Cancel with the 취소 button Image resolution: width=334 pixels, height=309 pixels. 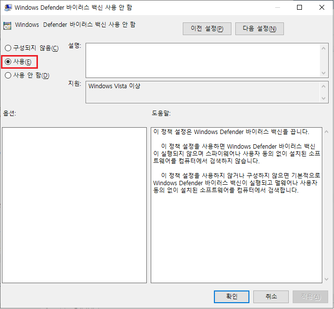point(271,297)
